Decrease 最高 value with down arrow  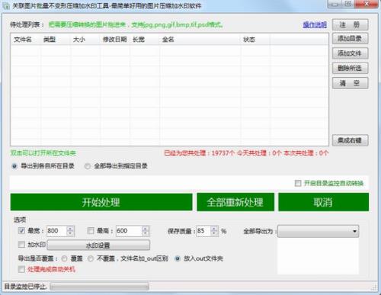pos(145,233)
